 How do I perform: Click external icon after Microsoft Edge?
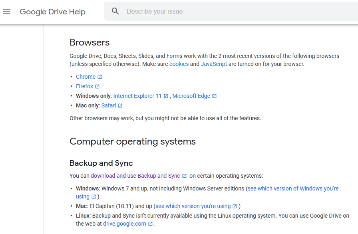click(215, 96)
